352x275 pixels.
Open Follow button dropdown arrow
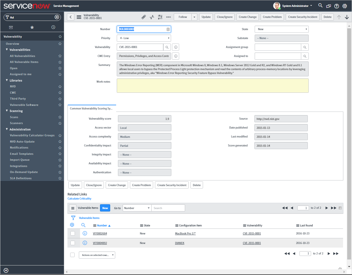click(x=194, y=17)
